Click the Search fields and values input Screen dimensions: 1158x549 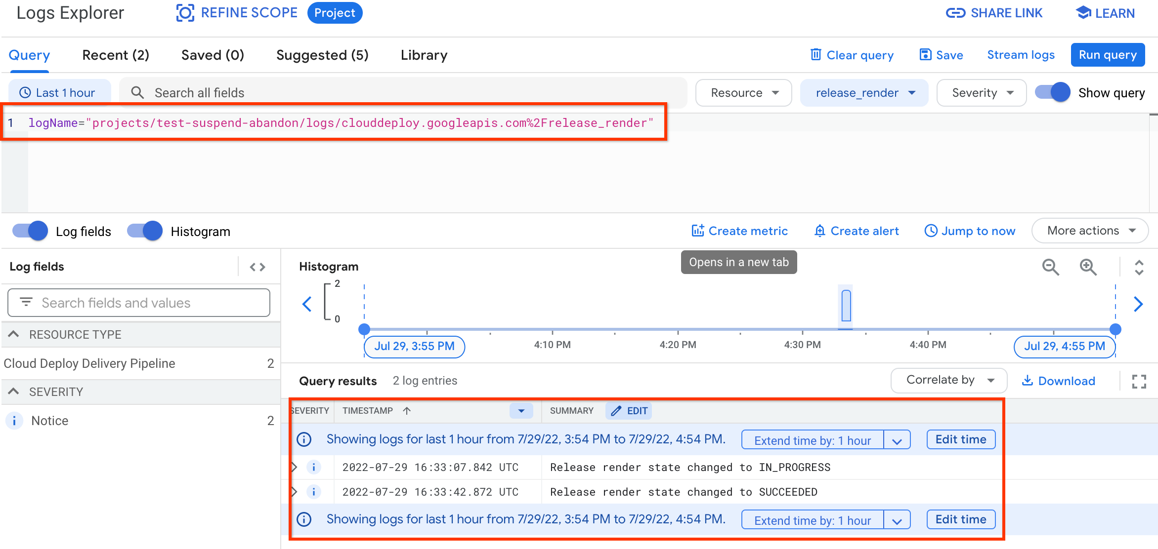click(x=139, y=303)
